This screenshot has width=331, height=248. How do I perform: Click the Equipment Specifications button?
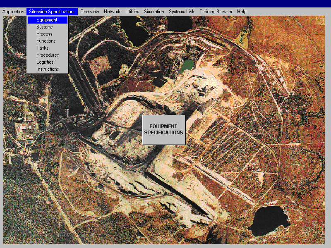[x=164, y=130]
